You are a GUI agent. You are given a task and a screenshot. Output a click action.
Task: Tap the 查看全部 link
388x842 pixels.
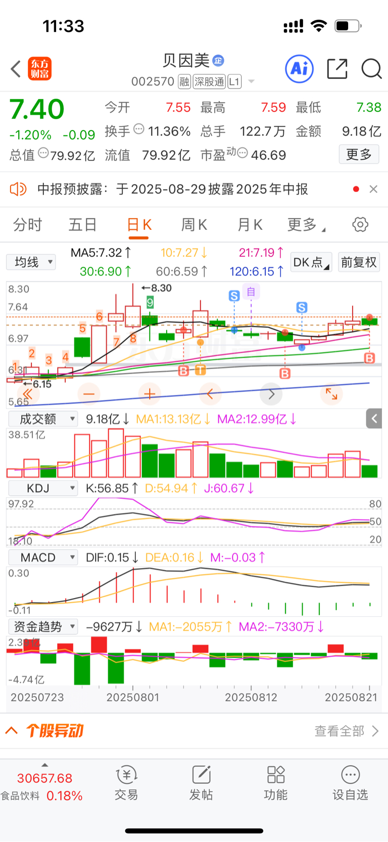pyautogui.click(x=346, y=731)
